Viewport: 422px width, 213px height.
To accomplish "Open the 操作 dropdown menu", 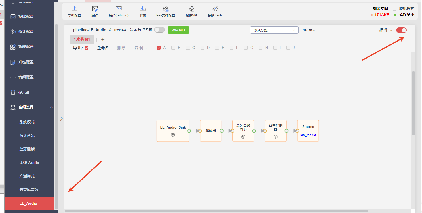I will (x=386, y=30).
